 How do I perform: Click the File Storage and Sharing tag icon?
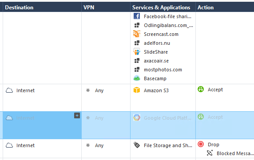coord(137,145)
